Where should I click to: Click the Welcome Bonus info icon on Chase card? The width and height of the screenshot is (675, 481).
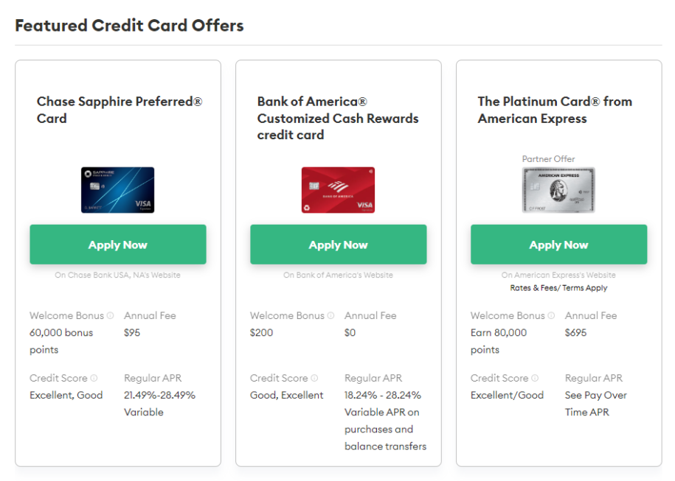(110, 316)
